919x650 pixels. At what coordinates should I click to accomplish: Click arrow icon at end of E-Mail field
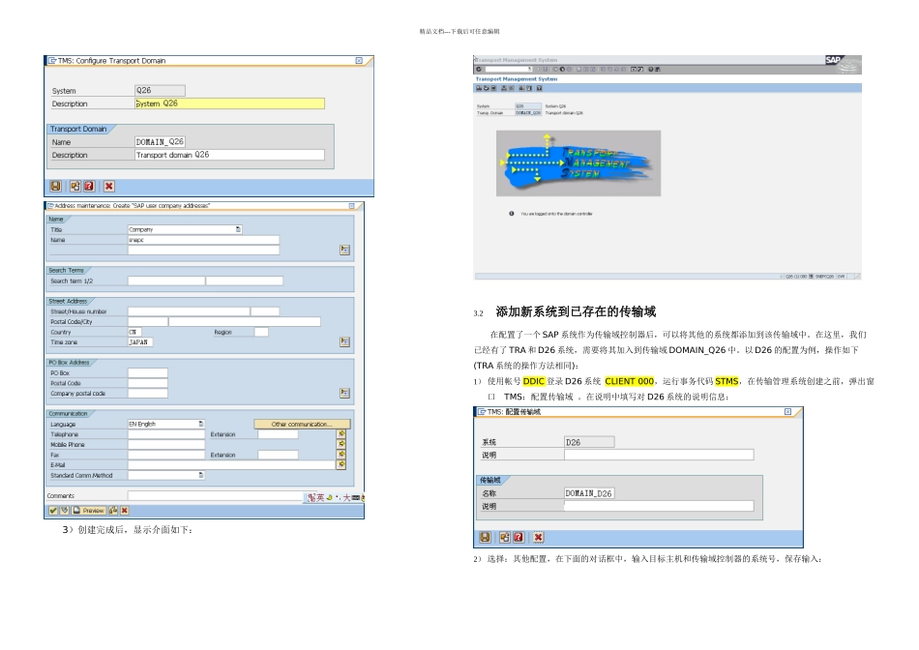341,464
